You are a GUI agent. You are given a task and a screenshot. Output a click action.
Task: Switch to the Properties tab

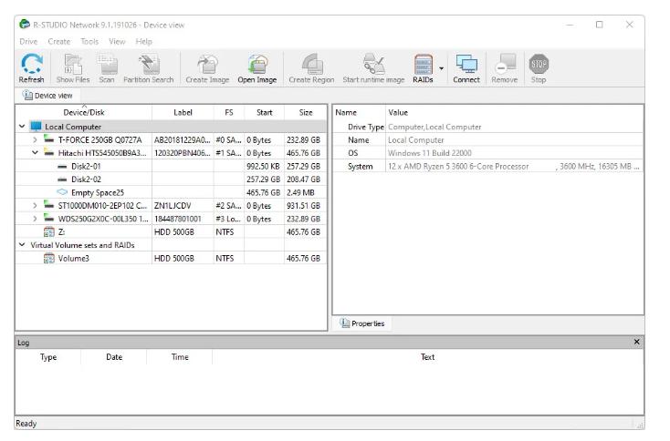pos(362,323)
